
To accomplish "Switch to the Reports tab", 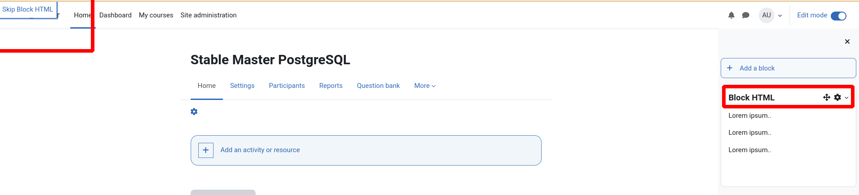I will 331,86.
